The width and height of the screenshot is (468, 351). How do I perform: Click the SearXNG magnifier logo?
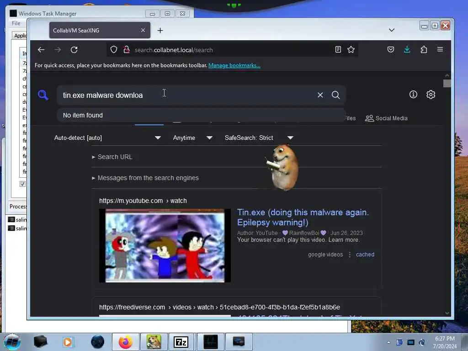pos(43,95)
